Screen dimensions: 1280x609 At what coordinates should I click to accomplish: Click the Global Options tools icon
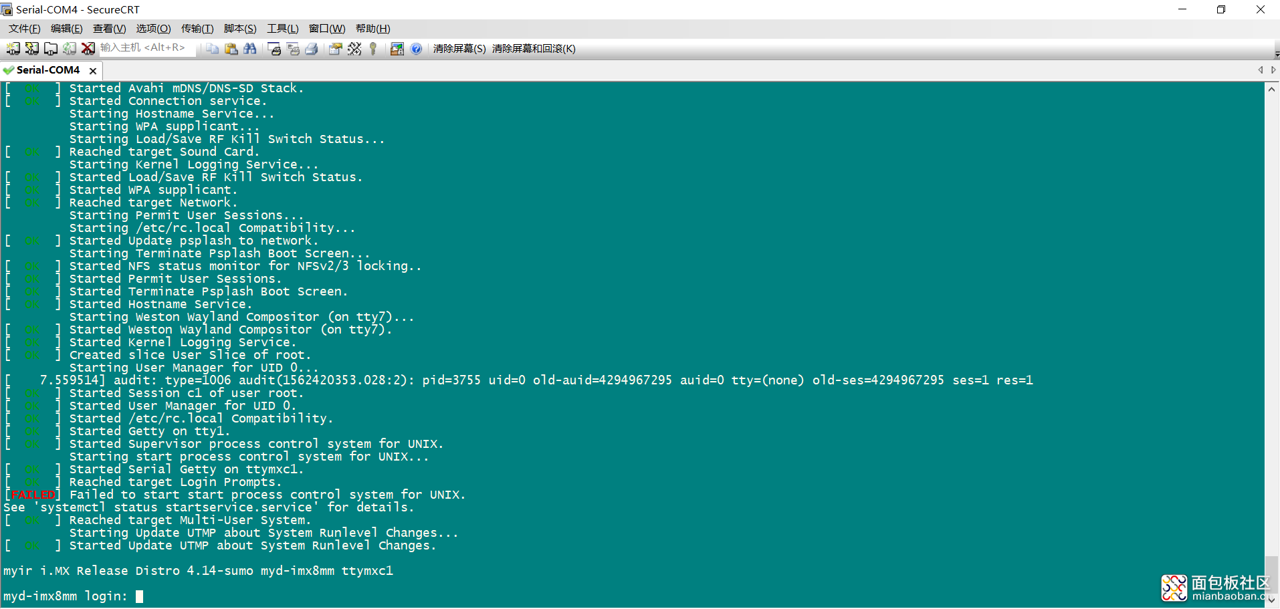click(354, 49)
